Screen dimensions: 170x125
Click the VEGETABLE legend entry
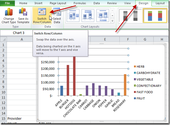pos(144,79)
